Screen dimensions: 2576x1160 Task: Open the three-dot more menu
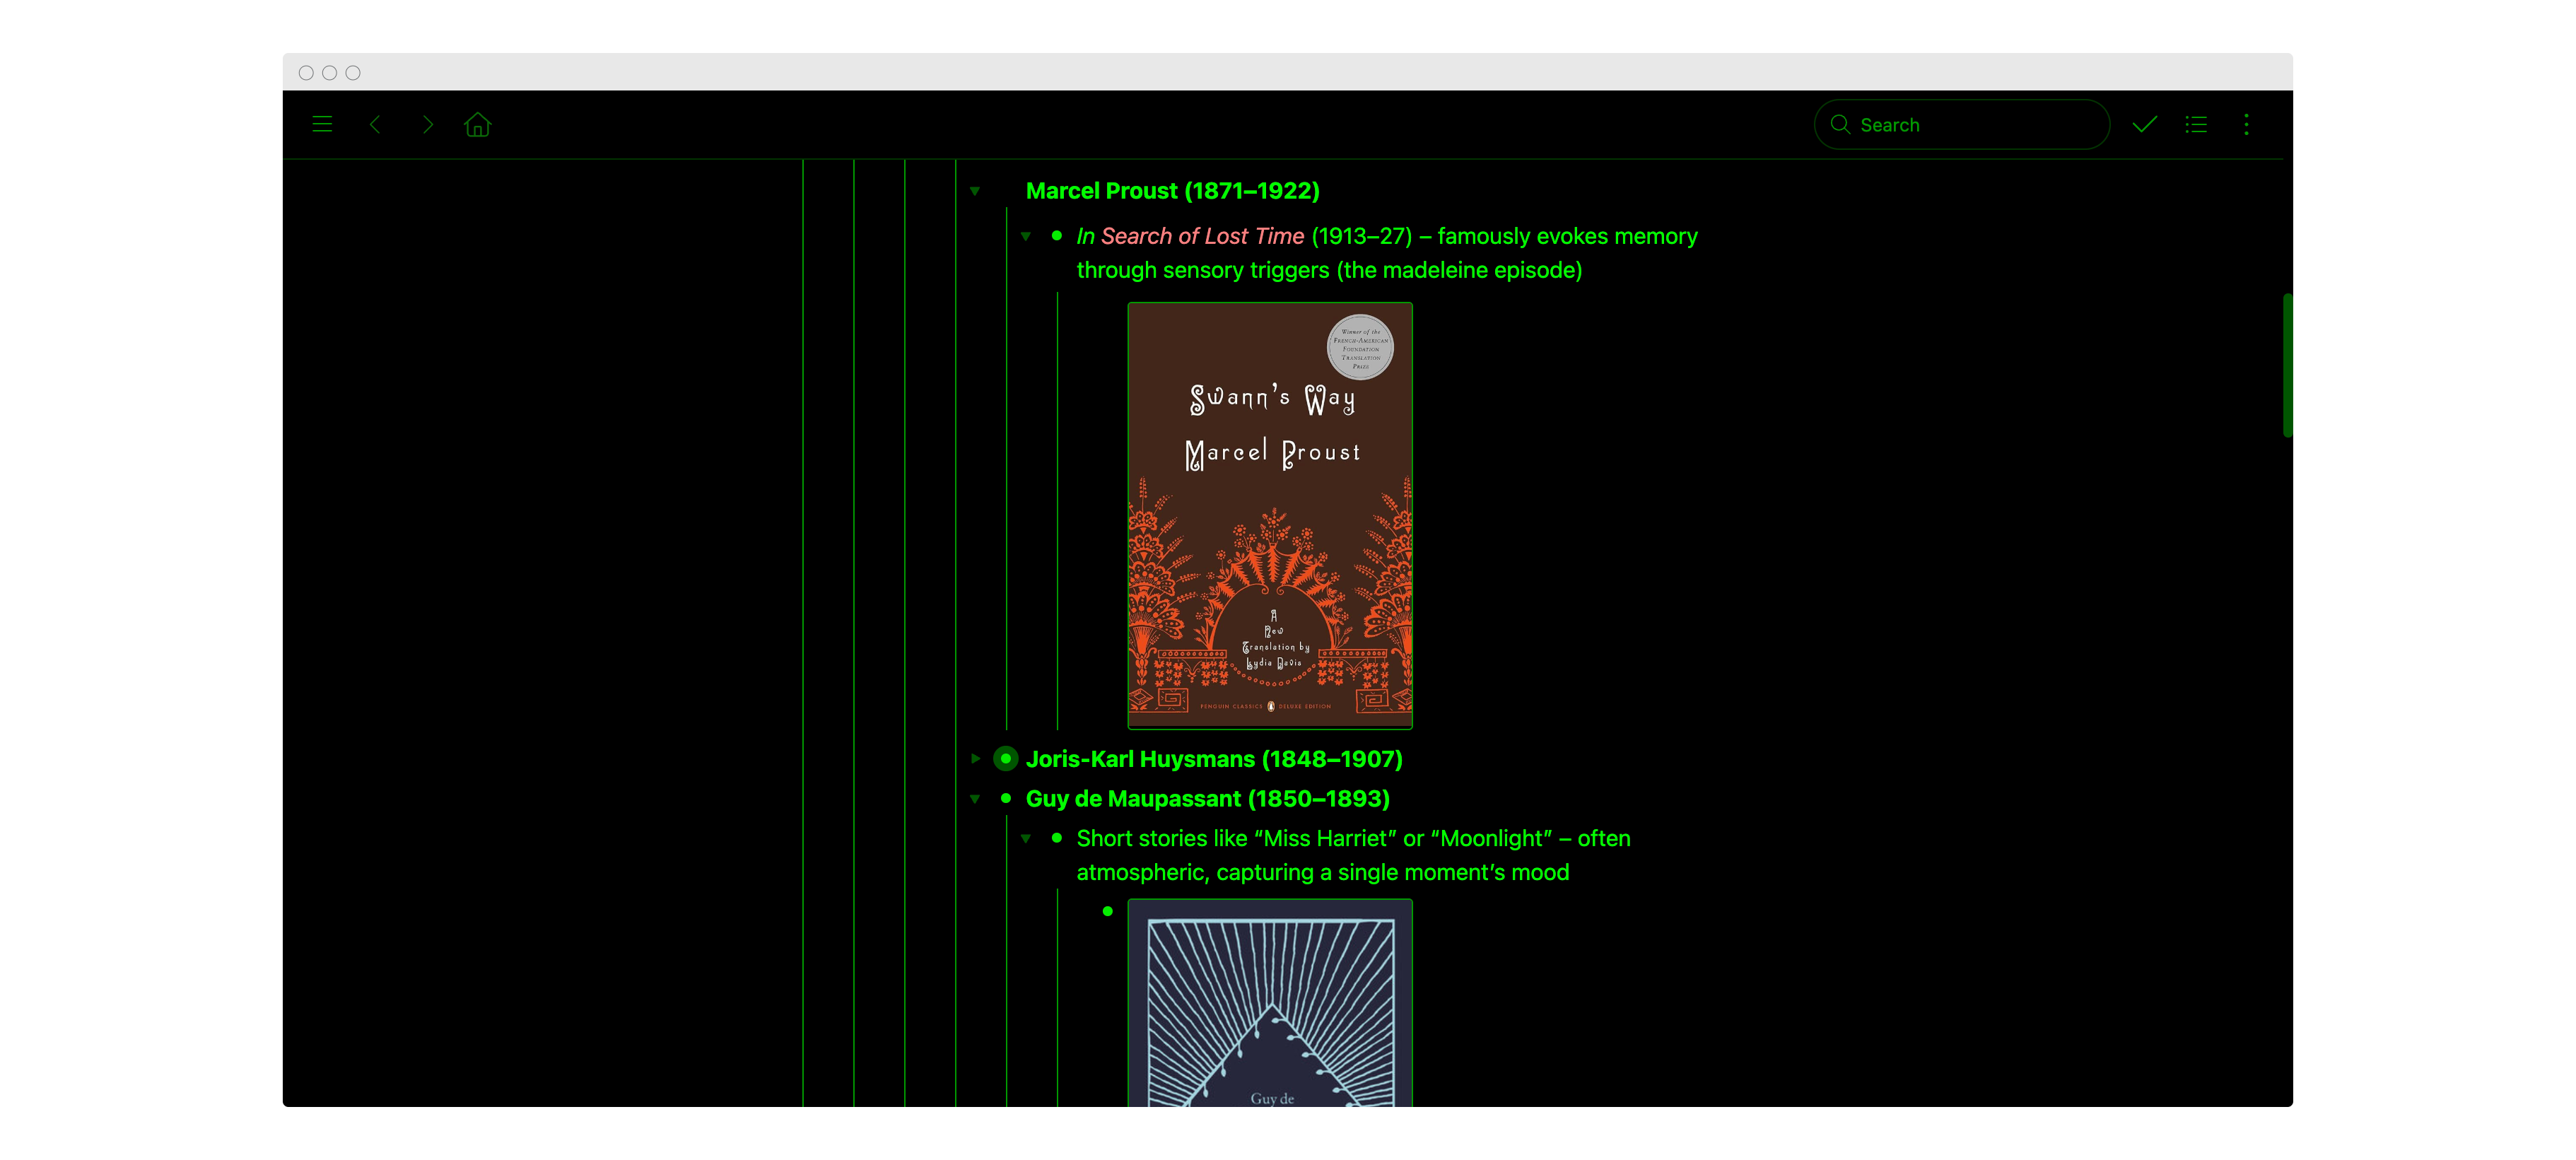[x=2246, y=125]
